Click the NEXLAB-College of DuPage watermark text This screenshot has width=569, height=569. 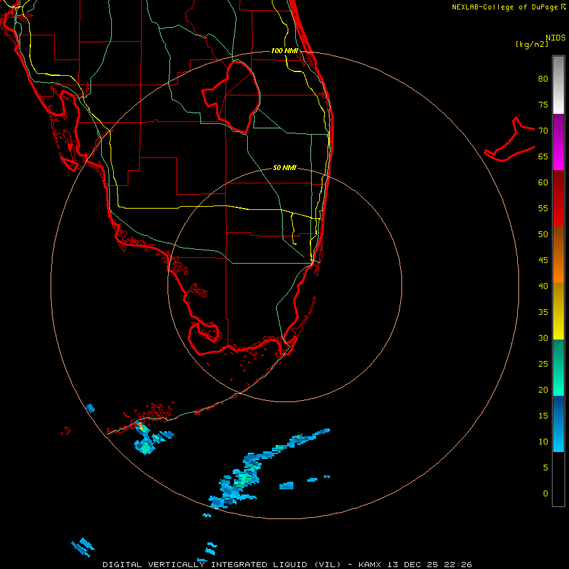pos(509,7)
